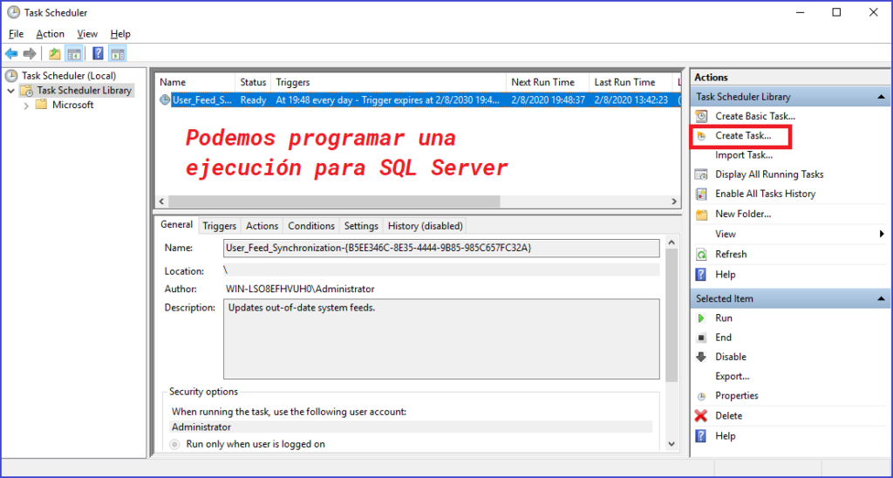The image size is (893, 478).
Task: Sort by the Triggers column header
Action: [x=388, y=83]
